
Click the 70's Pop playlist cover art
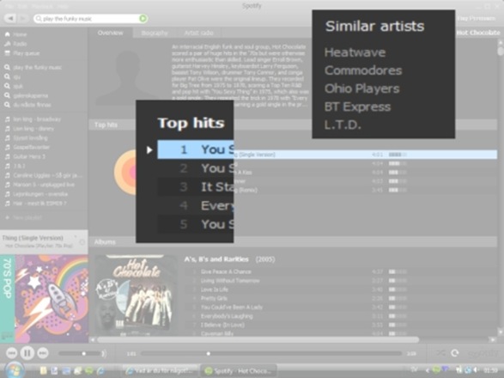coord(44,299)
